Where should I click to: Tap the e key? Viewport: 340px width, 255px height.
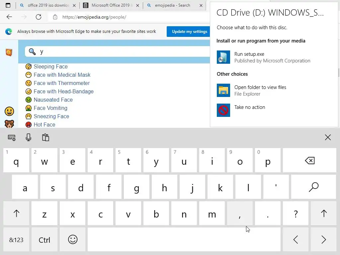[x=73, y=160]
